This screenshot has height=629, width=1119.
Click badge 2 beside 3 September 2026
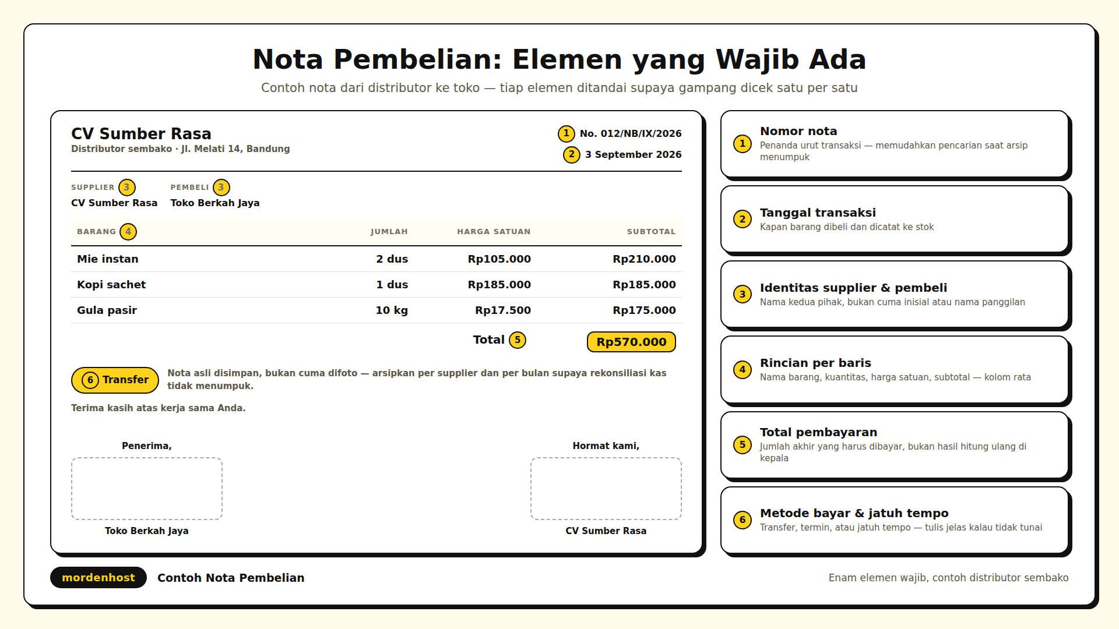click(x=572, y=154)
